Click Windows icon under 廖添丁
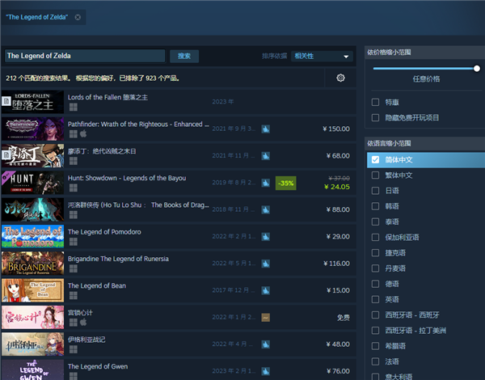Image resolution: width=485 pixels, height=380 pixels. pos(74,161)
